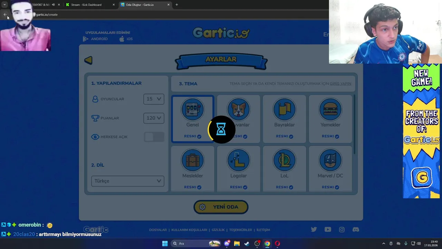Open the clock and date flyout
The width and height of the screenshot is (442, 249).
(x=432, y=243)
